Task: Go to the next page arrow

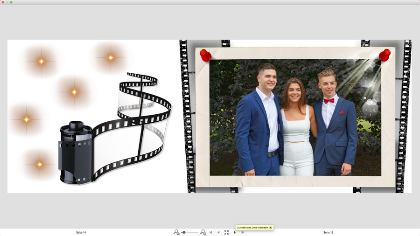Action: point(235,232)
